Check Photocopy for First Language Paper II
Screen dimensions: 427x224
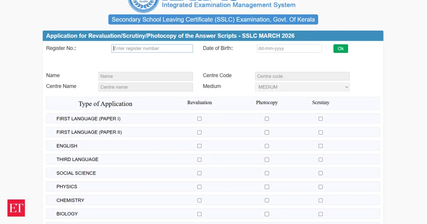(267, 132)
